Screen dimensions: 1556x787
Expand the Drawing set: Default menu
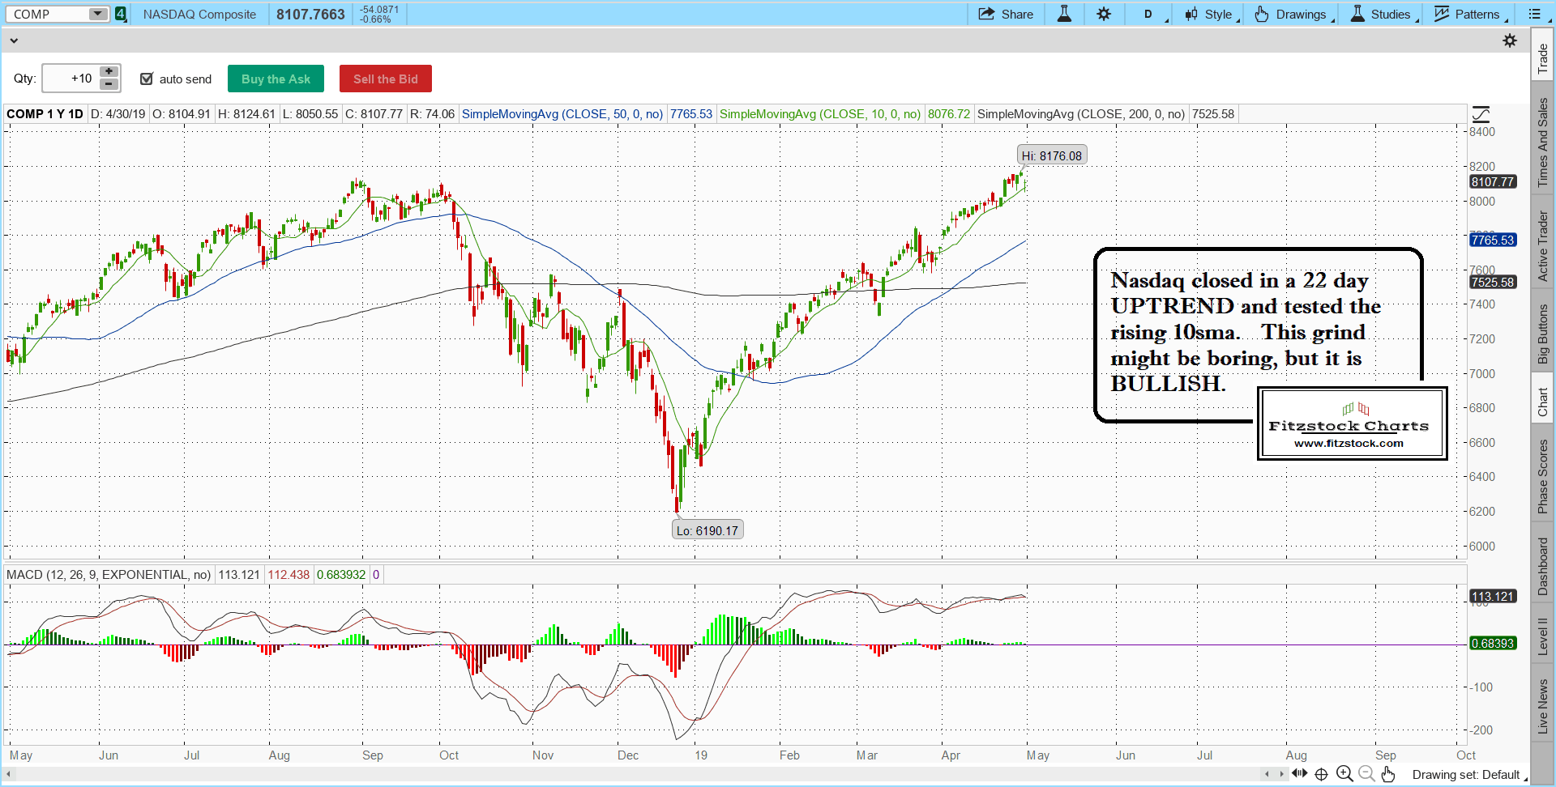[1468, 775]
